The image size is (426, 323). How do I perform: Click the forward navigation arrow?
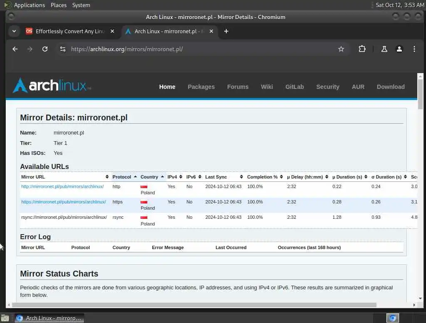coord(30,49)
